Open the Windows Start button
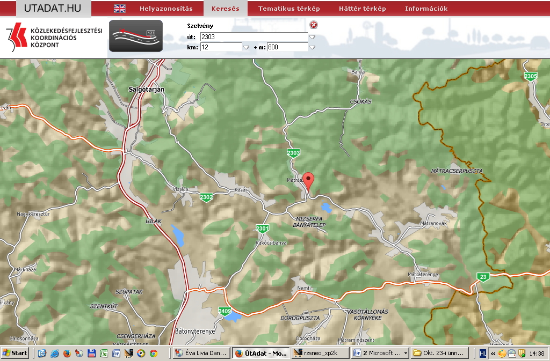 click(15, 353)
